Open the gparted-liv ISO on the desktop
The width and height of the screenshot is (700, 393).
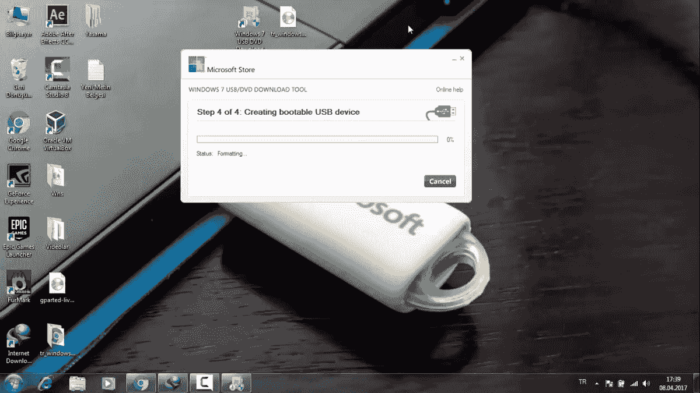(x=57, y=282)
